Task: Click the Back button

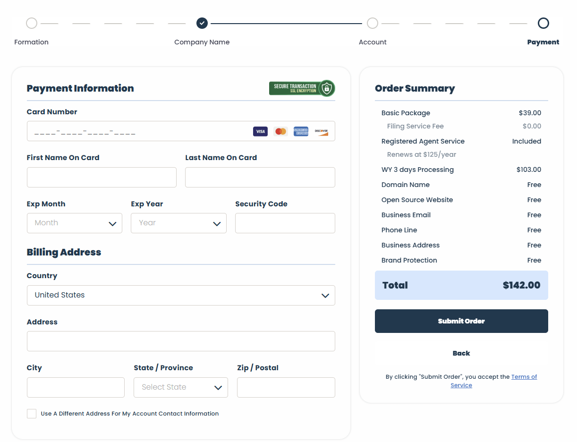Action: tap(461, 353)
